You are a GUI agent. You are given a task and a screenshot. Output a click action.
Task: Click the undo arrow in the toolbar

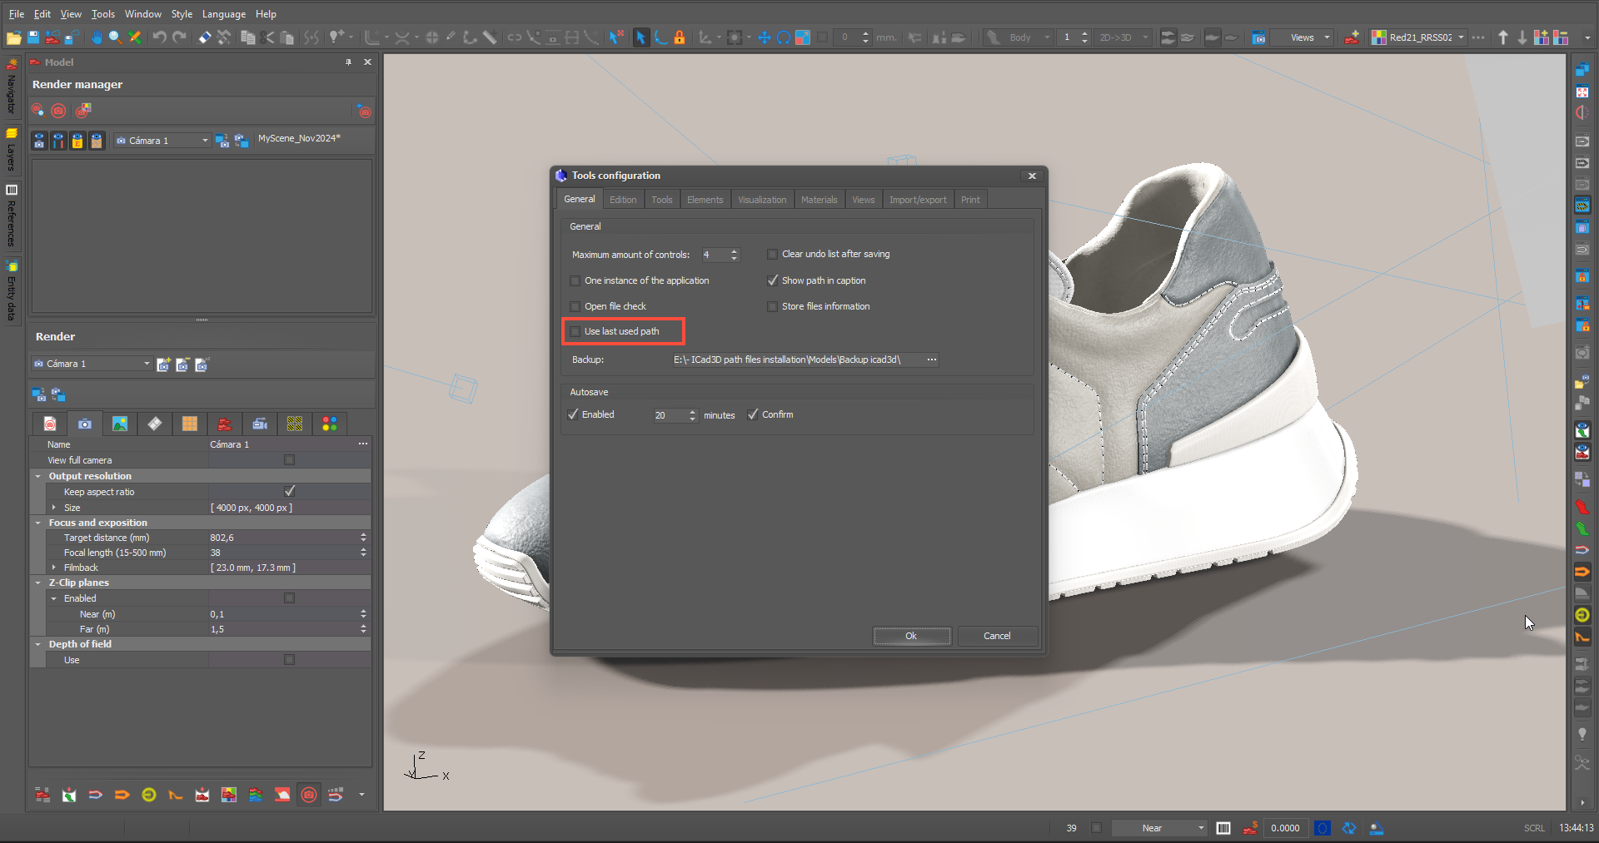[x=159, y=37]
